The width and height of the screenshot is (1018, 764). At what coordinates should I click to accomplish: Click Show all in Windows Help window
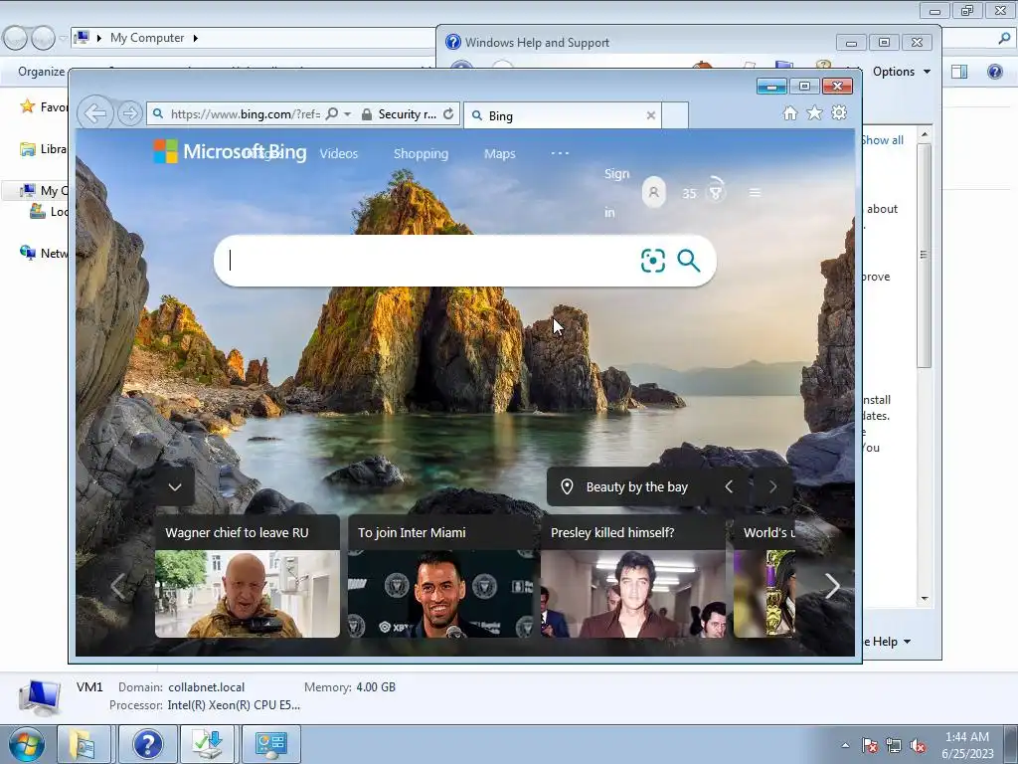coord(883,140)
